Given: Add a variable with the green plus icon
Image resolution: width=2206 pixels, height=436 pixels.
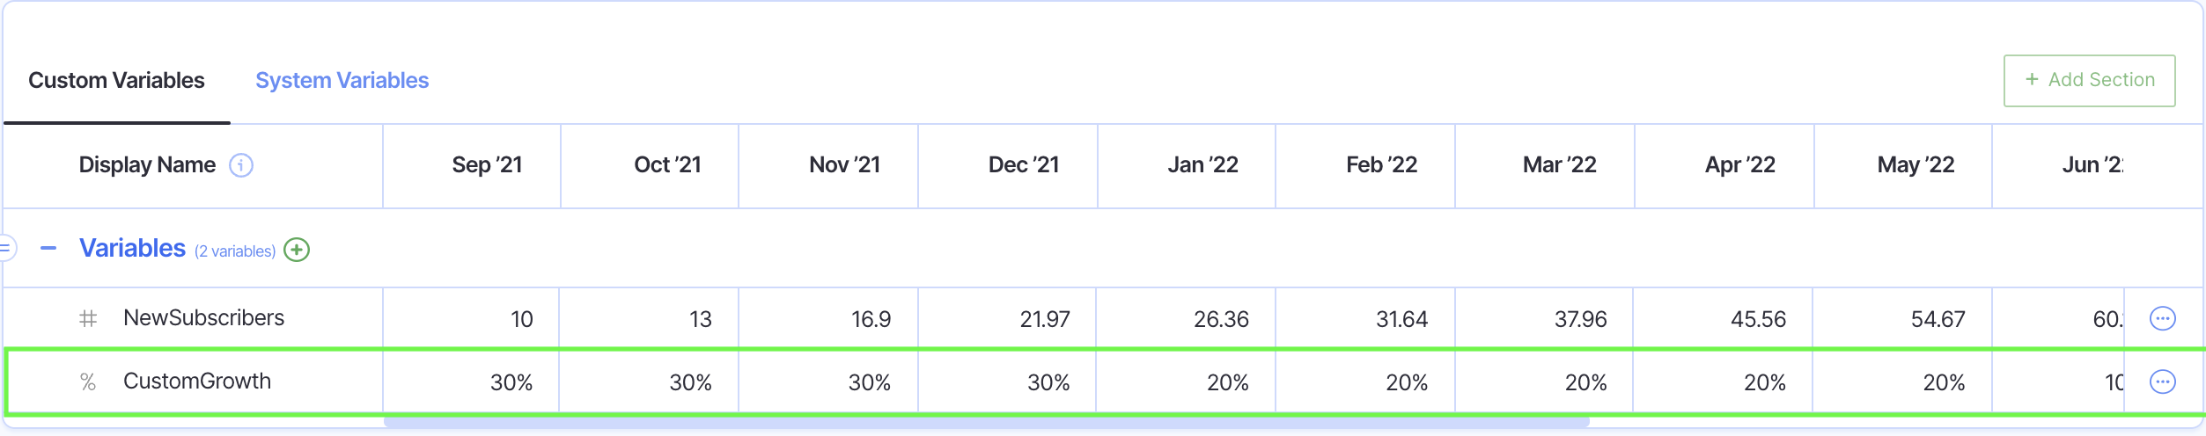Looking at the screenshot, I should click(x=297, y=250).
